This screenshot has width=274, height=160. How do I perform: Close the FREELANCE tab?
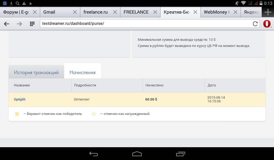point(155,12)
